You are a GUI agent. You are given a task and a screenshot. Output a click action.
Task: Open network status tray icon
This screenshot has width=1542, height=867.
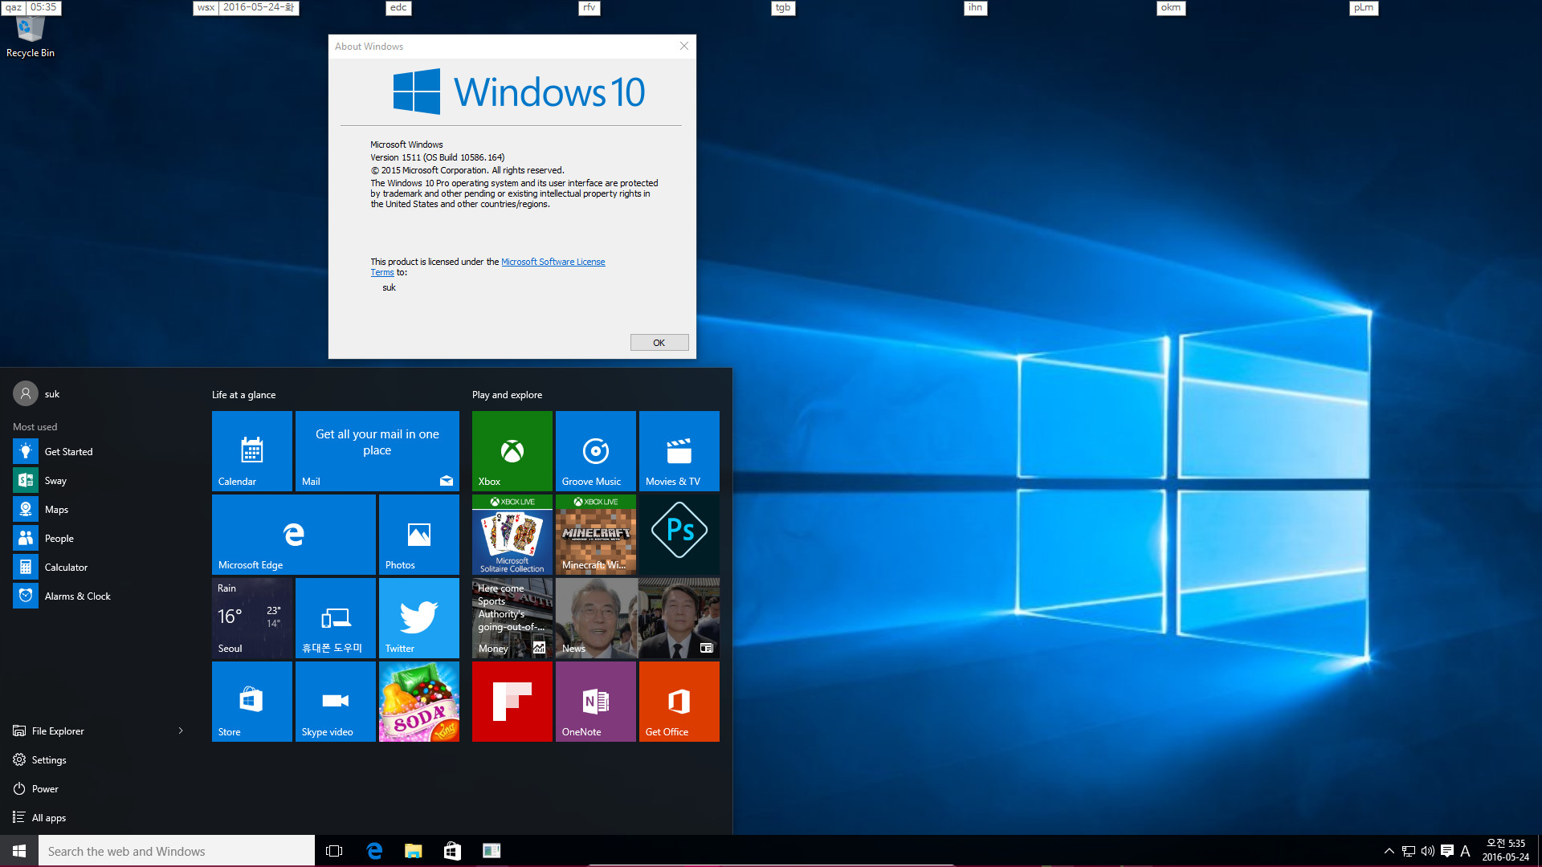pyautogui.click(x=1409, y=851)
